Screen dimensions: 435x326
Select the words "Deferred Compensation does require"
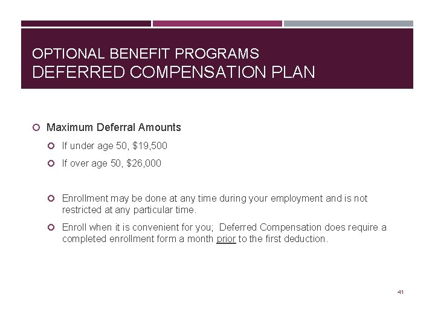298,228
